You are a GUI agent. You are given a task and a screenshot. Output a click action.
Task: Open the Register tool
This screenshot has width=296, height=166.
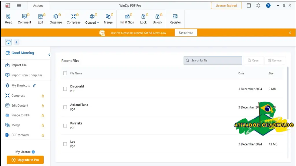coord(175,19)
